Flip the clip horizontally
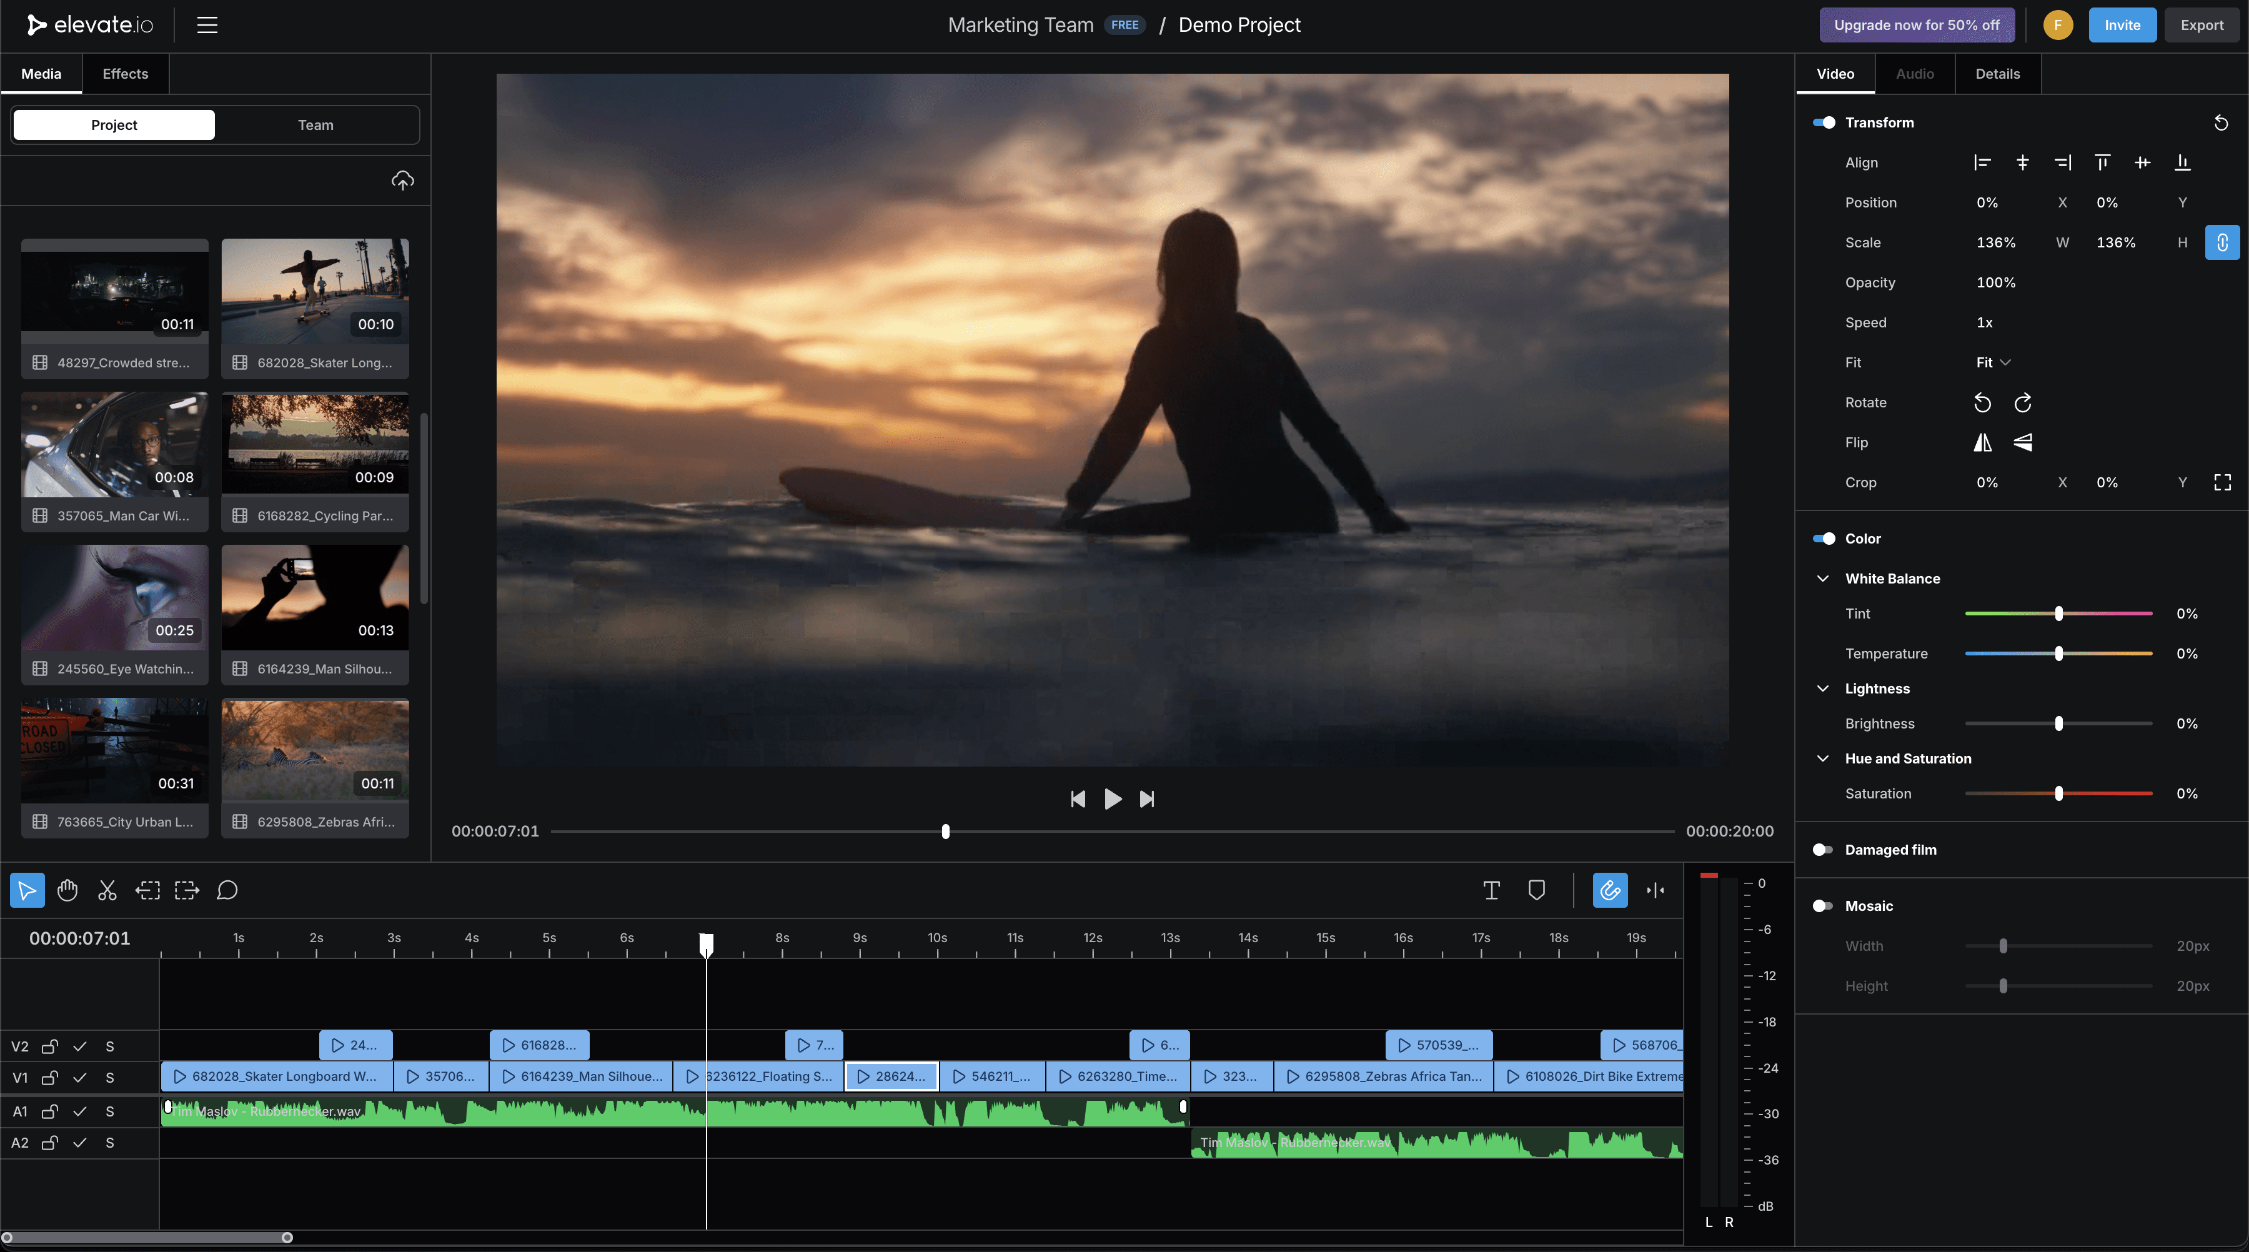Image resolution: width=2249 pixels, height=1252 pixels. tap(1983, 443)
